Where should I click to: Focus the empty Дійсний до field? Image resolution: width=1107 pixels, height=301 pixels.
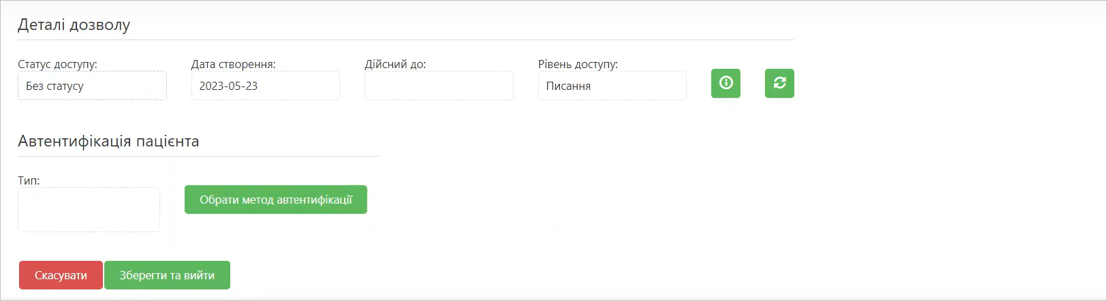click(x=439, y=86)
